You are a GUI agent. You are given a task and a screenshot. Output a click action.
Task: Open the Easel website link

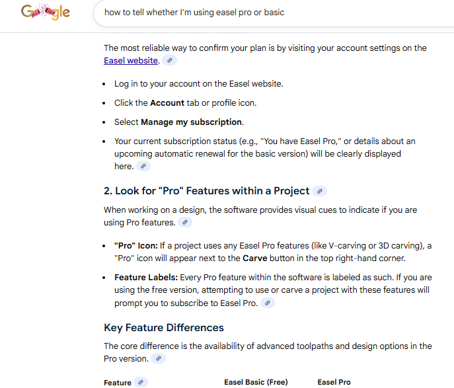pyautogui.click(x=131, y=60)
